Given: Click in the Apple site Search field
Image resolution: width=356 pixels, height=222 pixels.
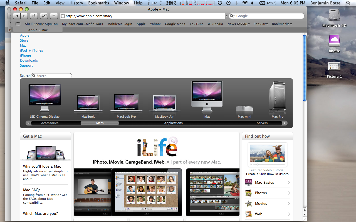Looking at the screenshot, I should [x=51, y=75].
